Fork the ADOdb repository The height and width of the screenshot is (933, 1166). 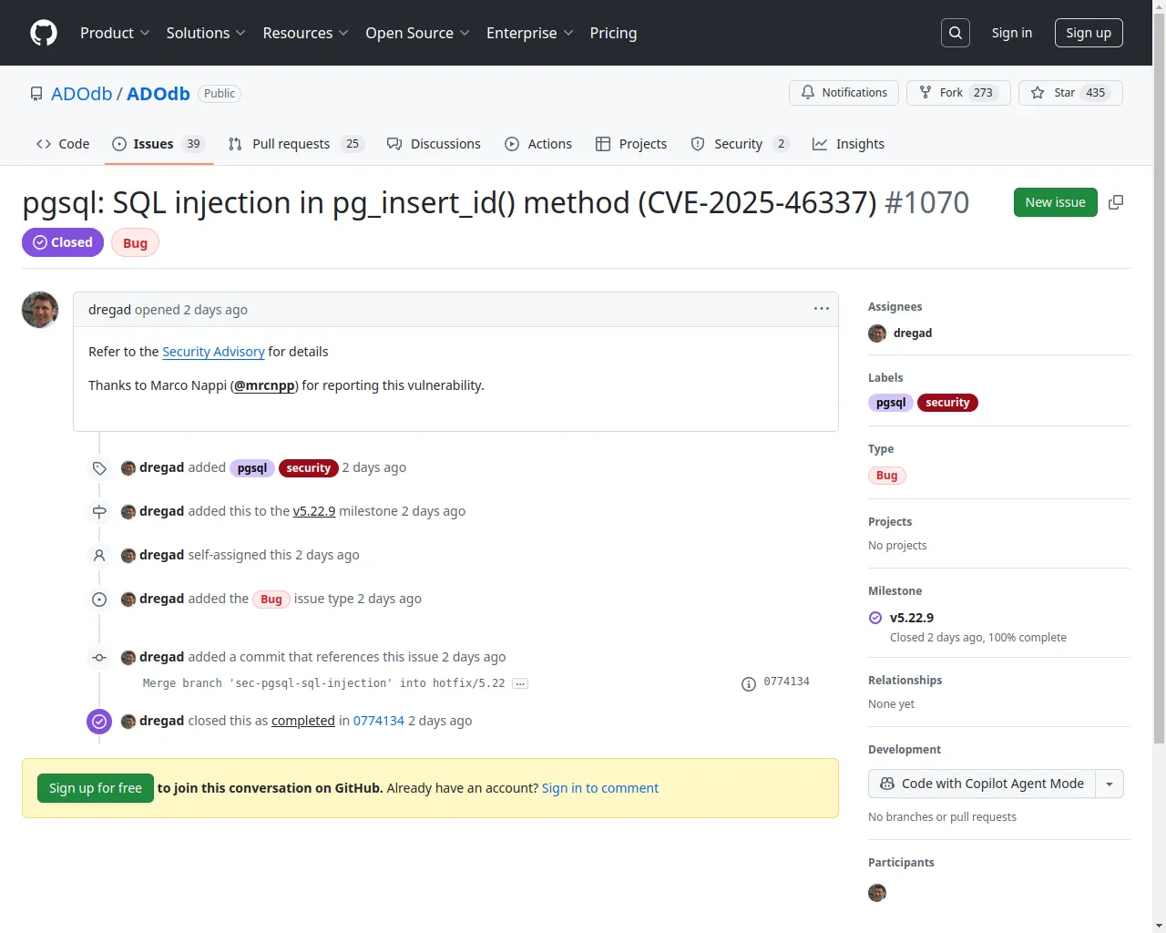pyautogui.click(x=958, y=93)
